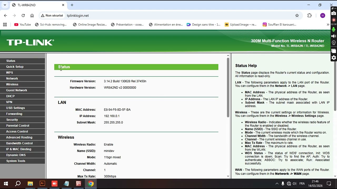The width and height of the screenshot is (337, 189).
Task: Open the bookmarks bar apps grid icon
Action: tap(5, 24)
